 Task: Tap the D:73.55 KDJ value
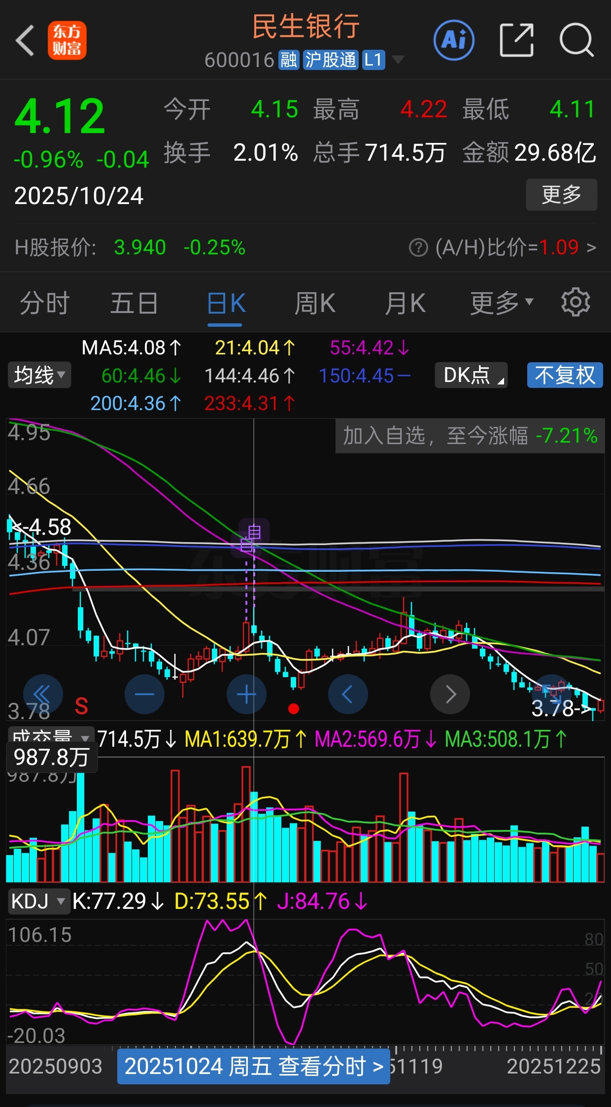point(221,901)
